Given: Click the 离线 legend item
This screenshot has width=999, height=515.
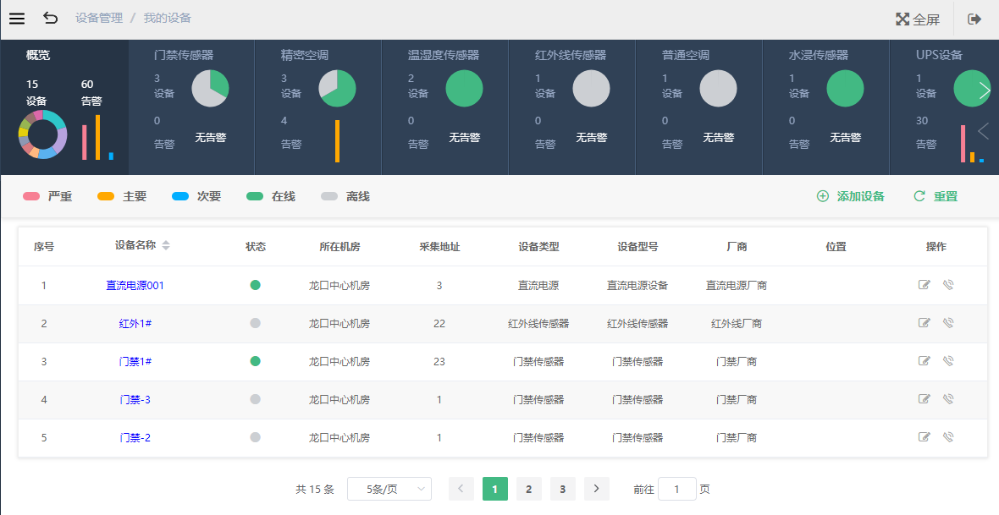Looking at the screenshot, I should pos(345,197).
